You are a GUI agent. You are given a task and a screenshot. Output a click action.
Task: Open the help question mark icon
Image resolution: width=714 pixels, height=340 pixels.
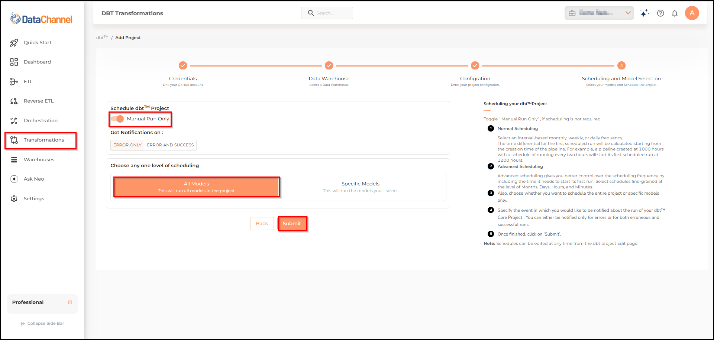click(x=660, y=13)
